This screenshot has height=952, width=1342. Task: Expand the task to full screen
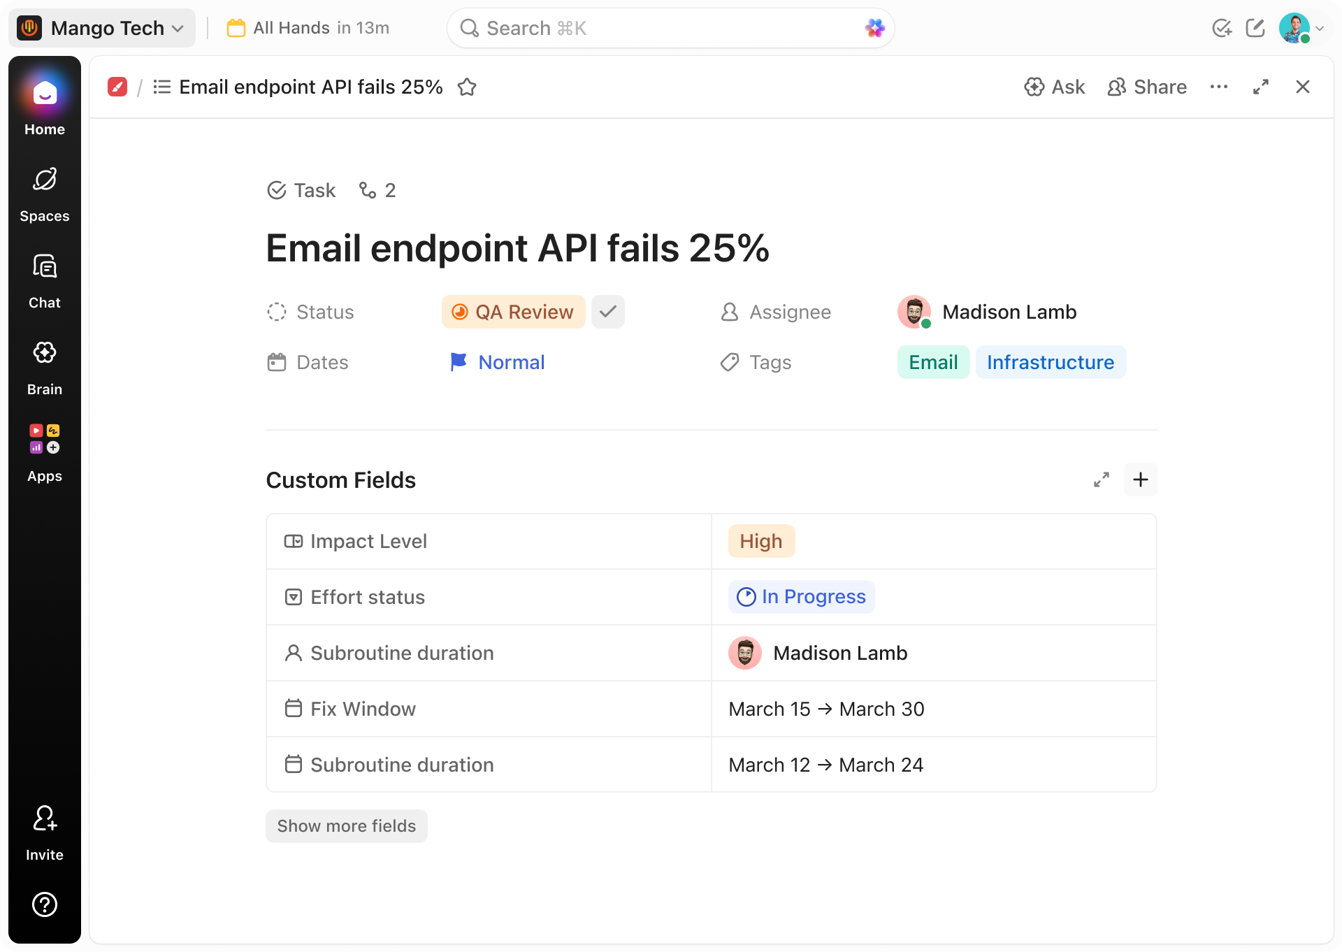[1261, 87]
